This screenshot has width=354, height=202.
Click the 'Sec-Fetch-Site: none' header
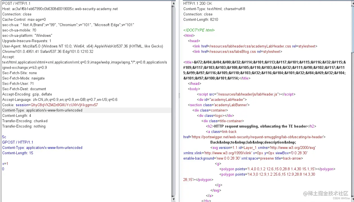click(20, 73)
